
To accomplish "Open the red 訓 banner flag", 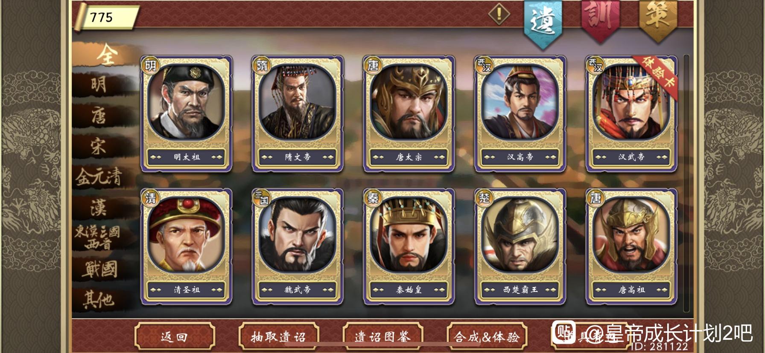I will tap(600, 19).
